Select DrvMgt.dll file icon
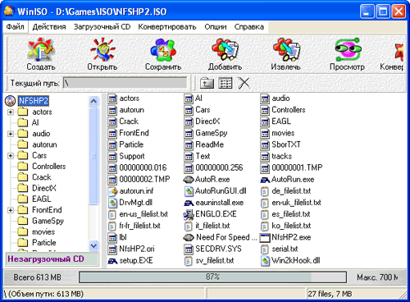The image size is (410, 302). coord(112,203)
